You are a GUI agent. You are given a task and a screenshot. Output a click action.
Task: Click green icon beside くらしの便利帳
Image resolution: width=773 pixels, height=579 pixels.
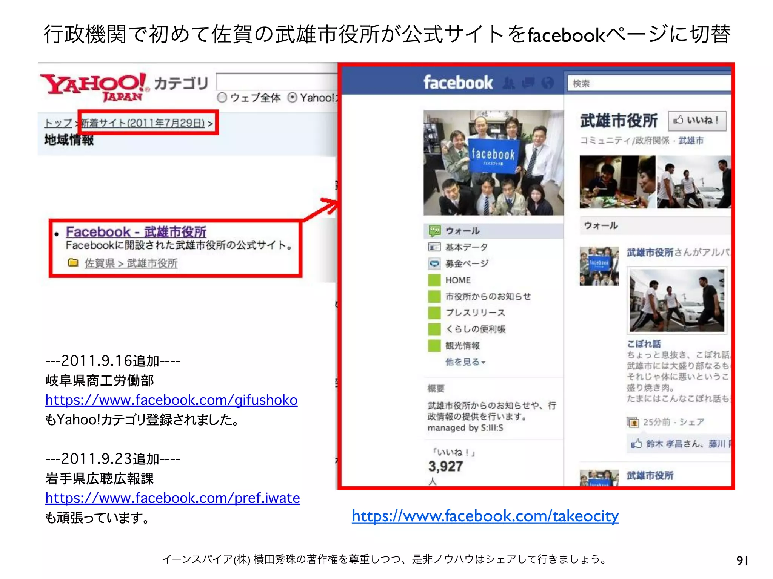(434, 329)
